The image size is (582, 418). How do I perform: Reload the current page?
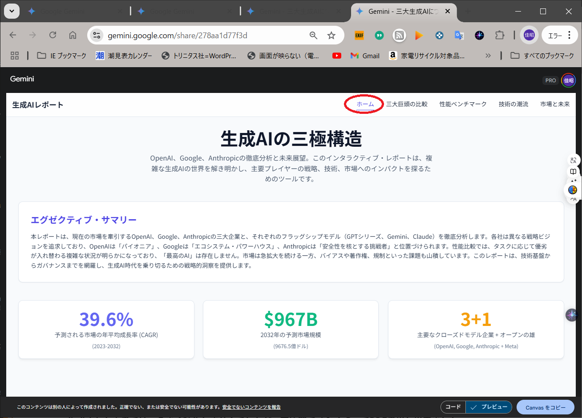tap(53, 35)
